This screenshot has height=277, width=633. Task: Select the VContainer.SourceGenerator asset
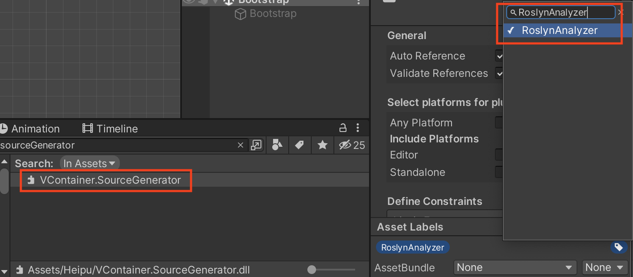click(x=110, y=180)
